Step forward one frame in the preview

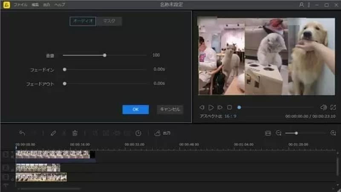tap(220, 107)
